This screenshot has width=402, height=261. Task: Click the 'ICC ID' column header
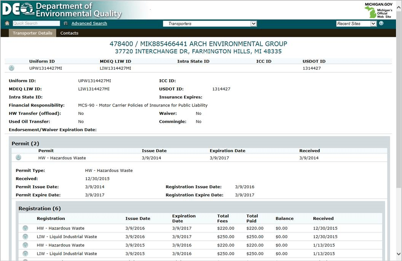pos(264,61)
